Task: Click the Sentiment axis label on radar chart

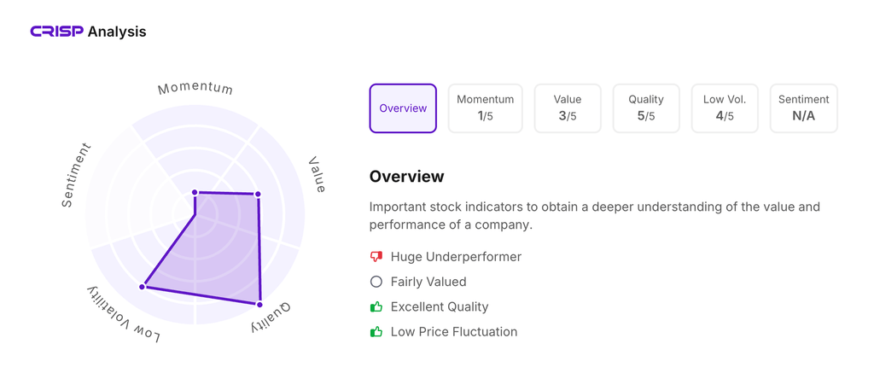Action: coord(76,176)
